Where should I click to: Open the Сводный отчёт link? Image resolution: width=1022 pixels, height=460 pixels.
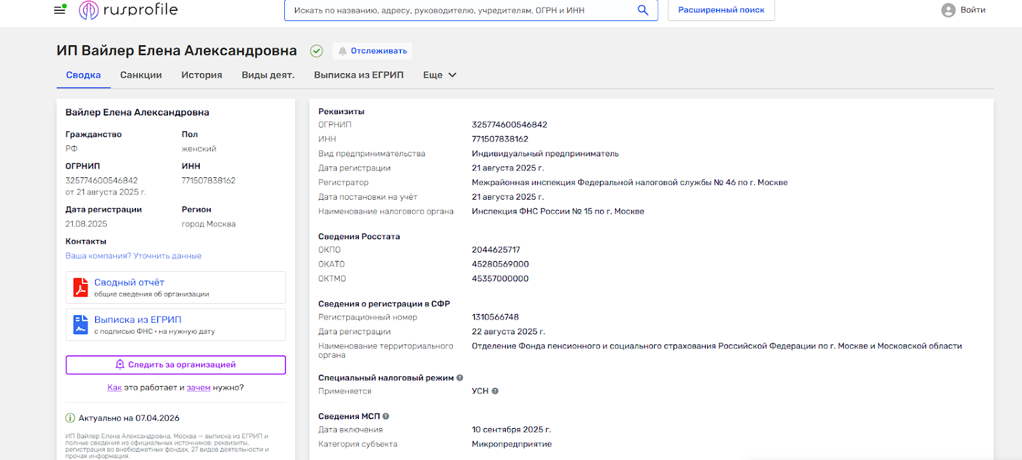(130, 282)
